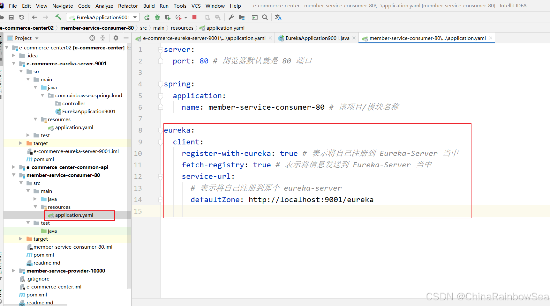Click the Synchronize refresh icon
550x306 pixels.
[x=22, y=17]
